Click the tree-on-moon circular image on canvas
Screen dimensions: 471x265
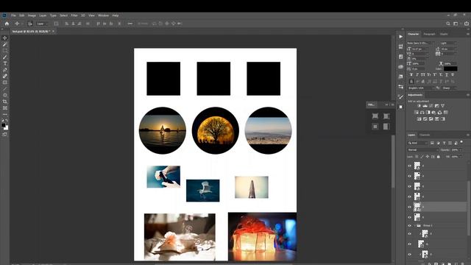tap(216, 130)
